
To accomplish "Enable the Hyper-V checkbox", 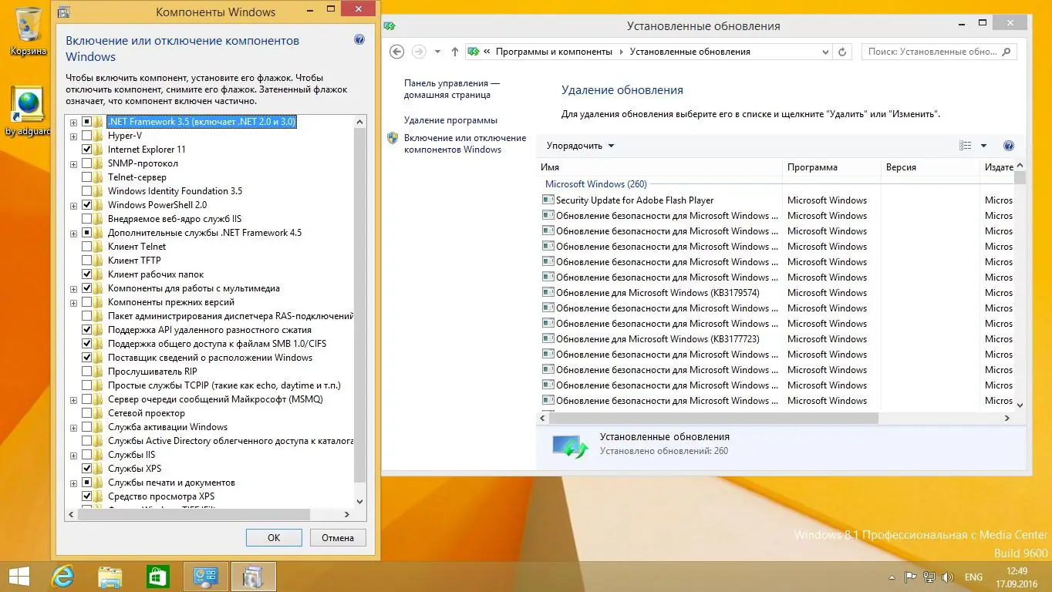I will [x=87, y=135].
